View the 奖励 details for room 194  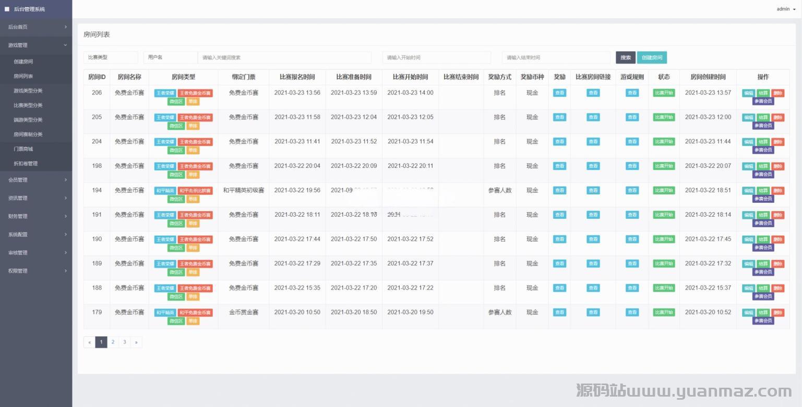(x=559, y=191)
